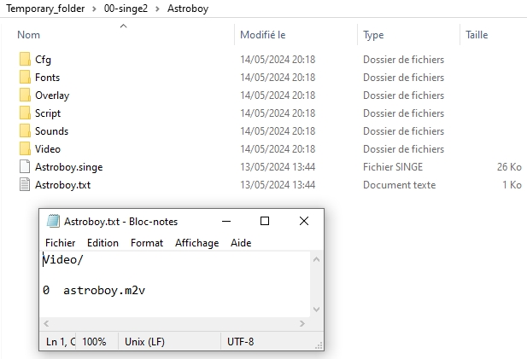Screen dimensions: 527x359
Task: Open the Edition menu
Action: [x=102, y=243]
